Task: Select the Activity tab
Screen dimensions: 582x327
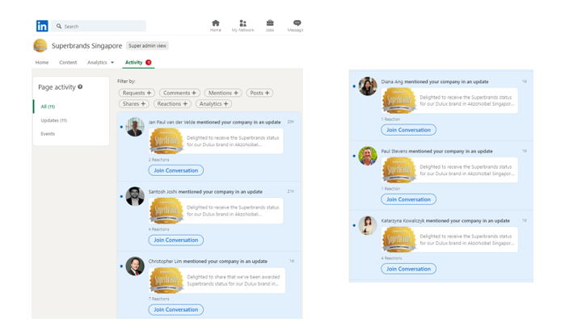Action: pyautogui.click(x=133, y=62)
